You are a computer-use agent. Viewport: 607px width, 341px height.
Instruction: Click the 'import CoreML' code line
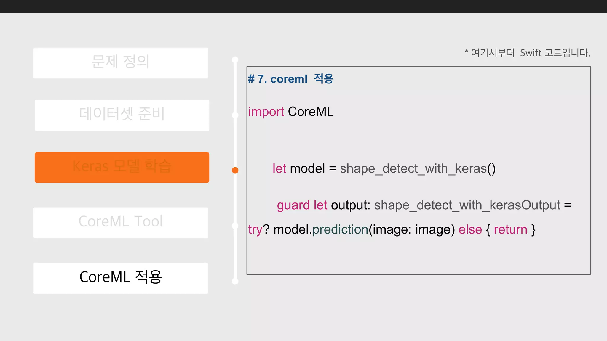coord(291,112)
